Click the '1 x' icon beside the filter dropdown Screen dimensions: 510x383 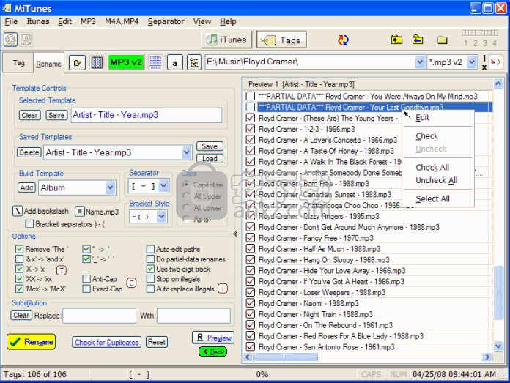coord(484,62)
